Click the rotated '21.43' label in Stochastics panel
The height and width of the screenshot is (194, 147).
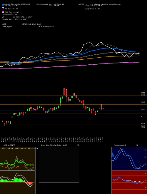point(143,166)
